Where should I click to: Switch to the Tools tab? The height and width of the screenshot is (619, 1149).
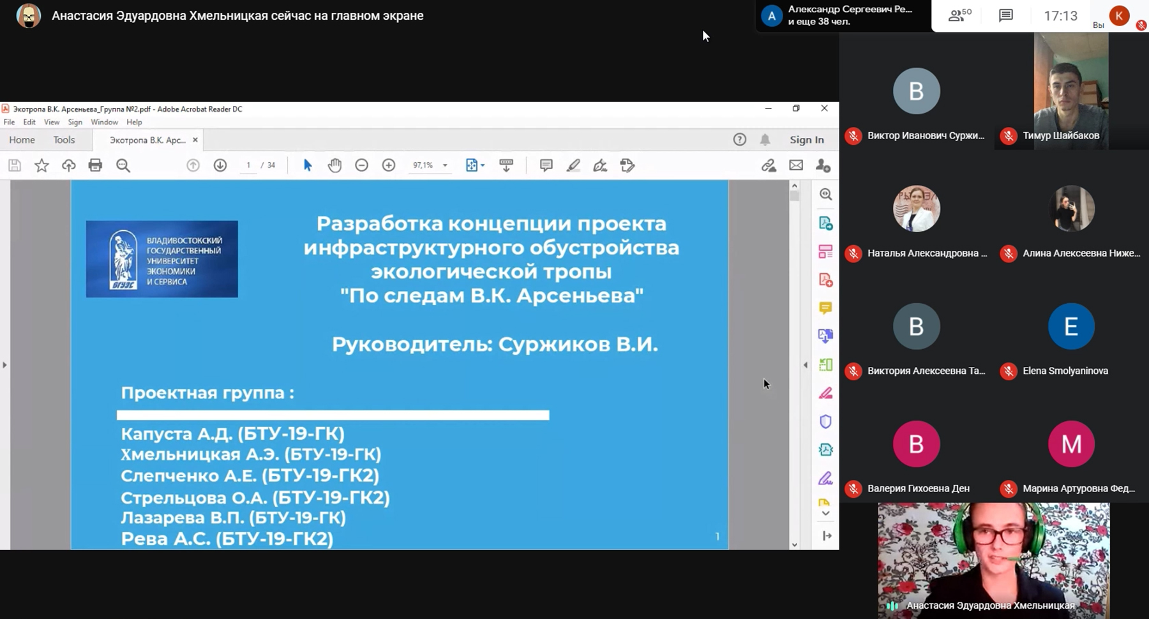[x=64, y=140]
